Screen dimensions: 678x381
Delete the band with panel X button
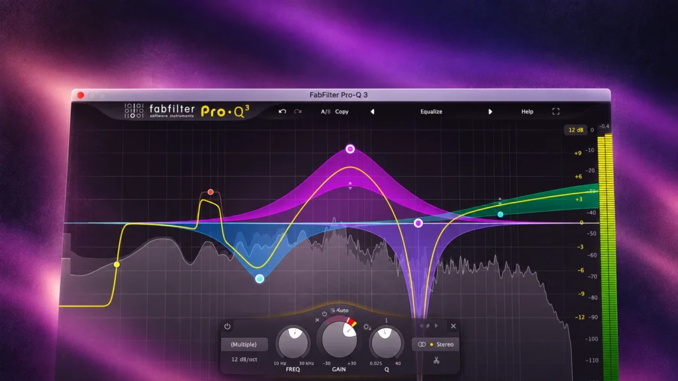click(x=453, y=326)
